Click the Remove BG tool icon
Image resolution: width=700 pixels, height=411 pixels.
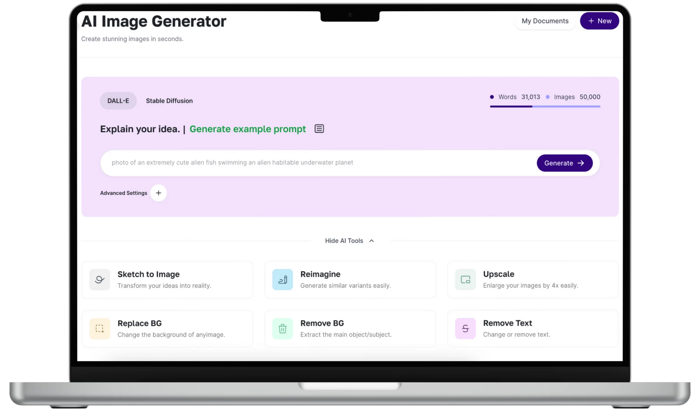pos(283,328)
